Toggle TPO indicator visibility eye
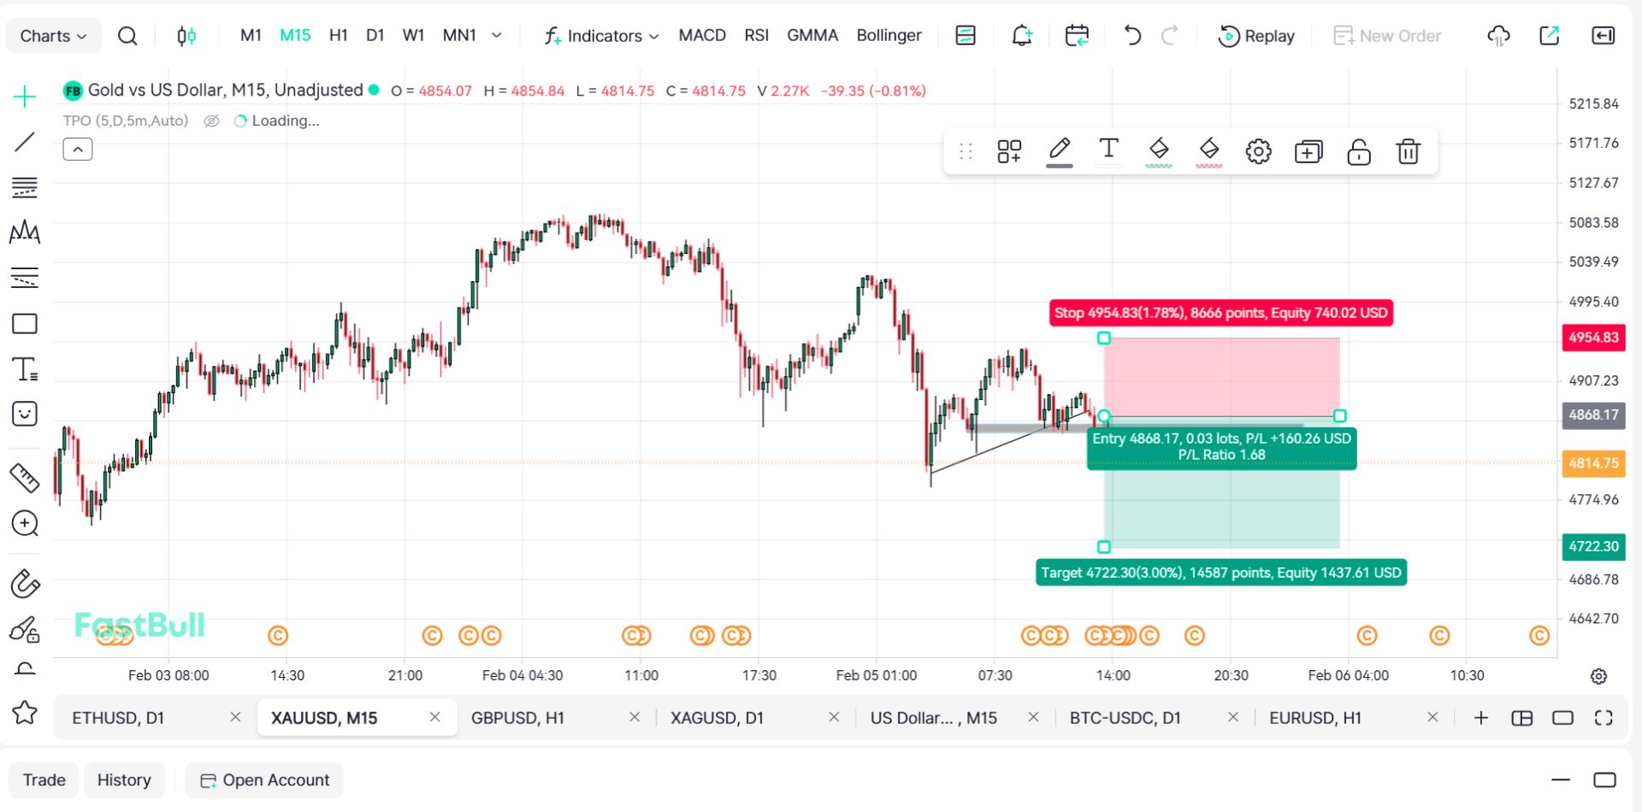Viewport: 1642px width, 812px height. click(x=212, y=121)
